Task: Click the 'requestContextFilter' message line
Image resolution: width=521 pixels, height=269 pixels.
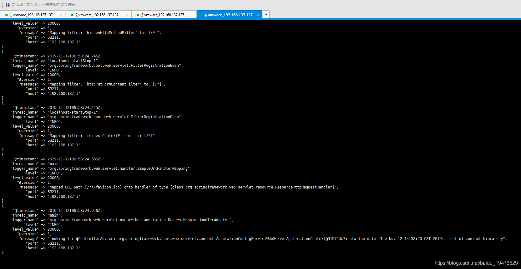Action: [88, 136]
